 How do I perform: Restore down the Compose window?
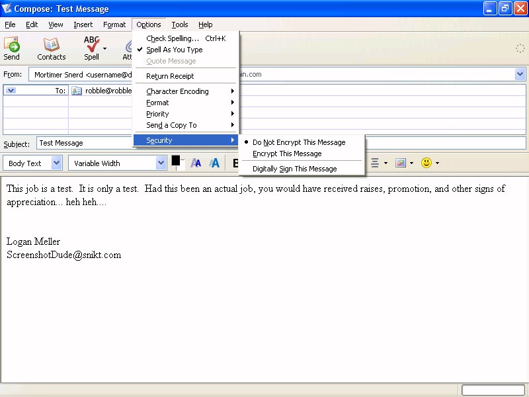tap(505, 9)
